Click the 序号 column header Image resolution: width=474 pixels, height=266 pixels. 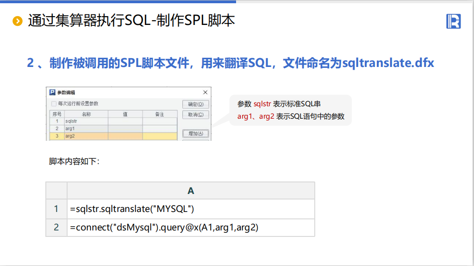57,114
